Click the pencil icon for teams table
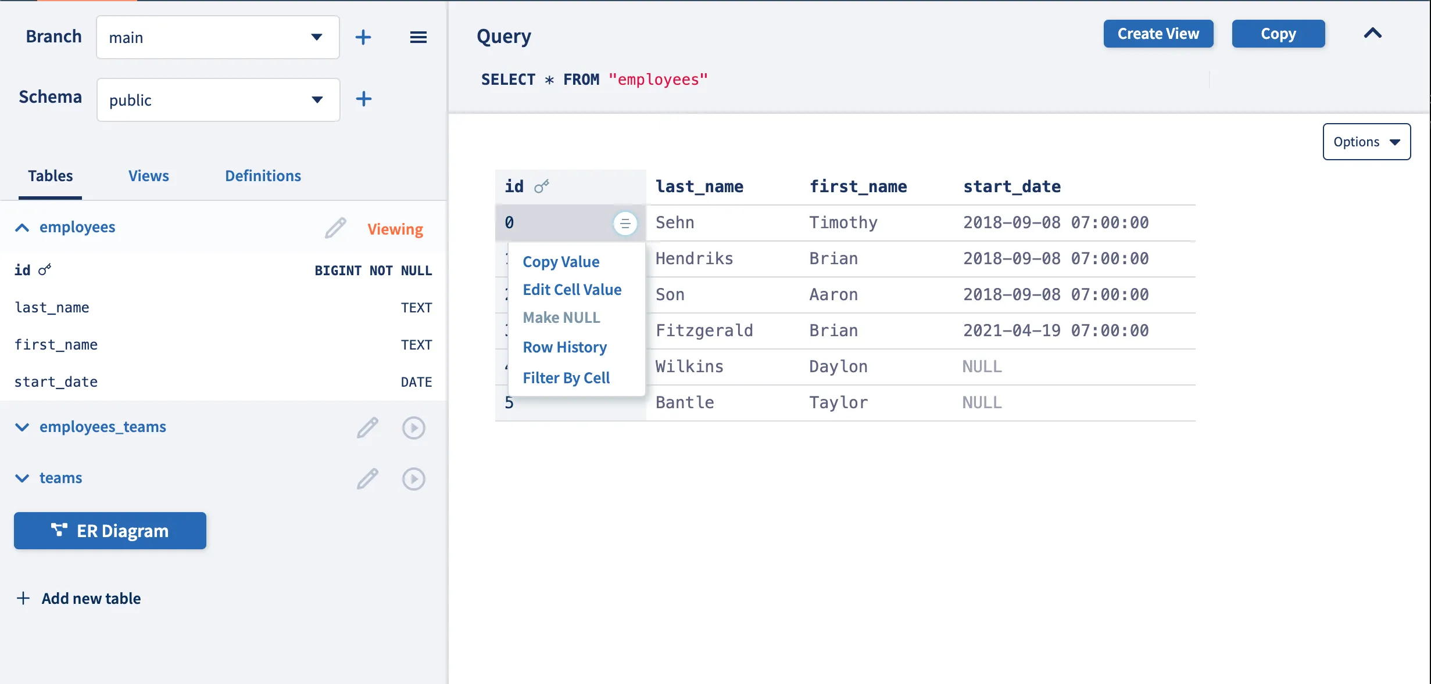1431x684 pixels. (367, 479)
